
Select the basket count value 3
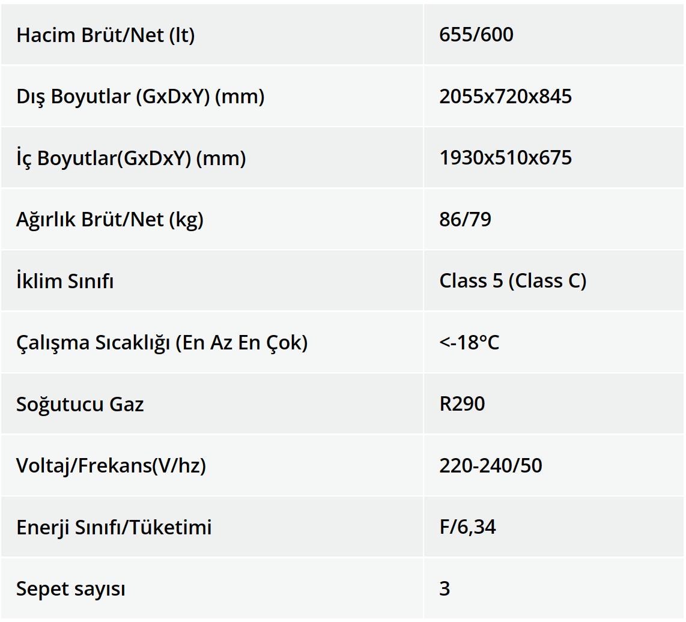point(445,589)
